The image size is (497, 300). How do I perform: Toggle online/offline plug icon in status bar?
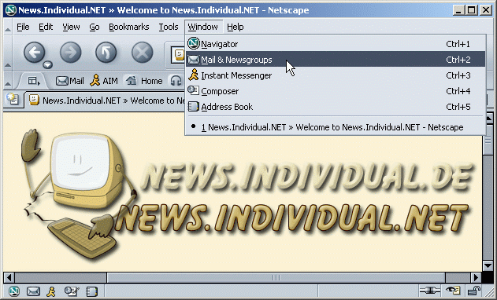[x=429, y=291]
